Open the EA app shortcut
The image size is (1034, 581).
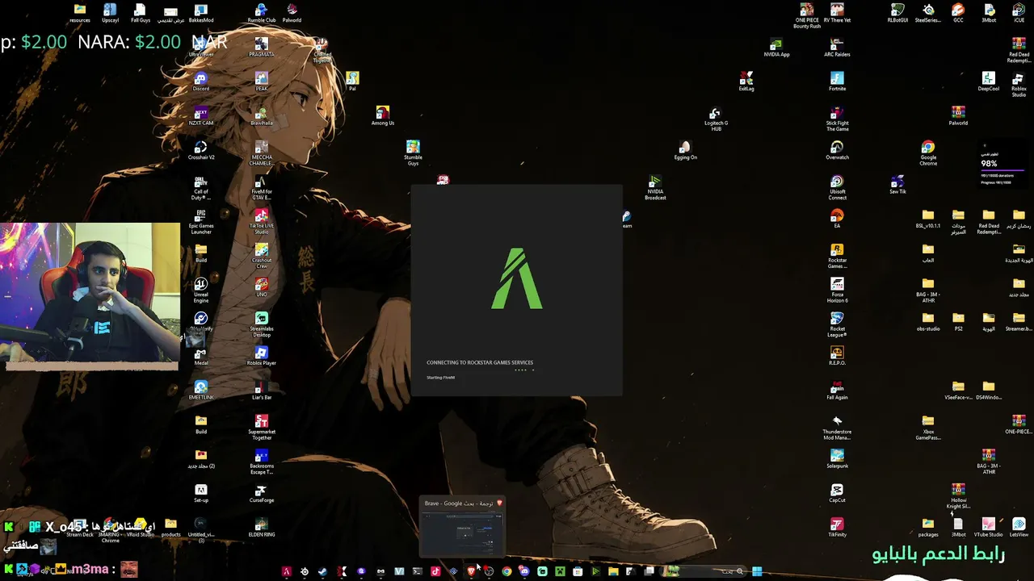pyautogui.click(x=837, y=219)
